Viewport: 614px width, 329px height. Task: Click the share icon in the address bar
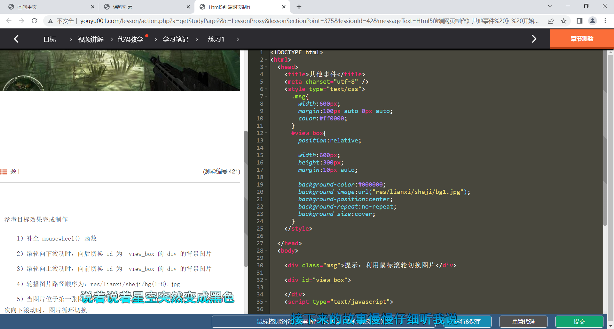[x=551, y=21]
